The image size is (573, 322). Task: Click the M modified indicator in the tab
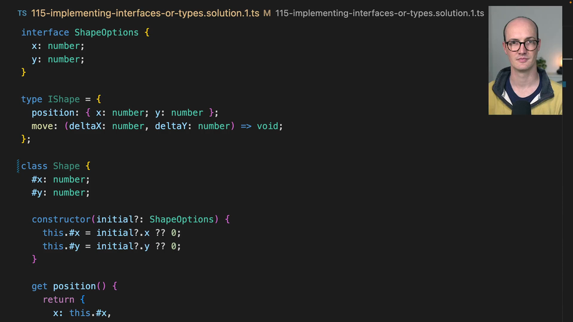267,13
